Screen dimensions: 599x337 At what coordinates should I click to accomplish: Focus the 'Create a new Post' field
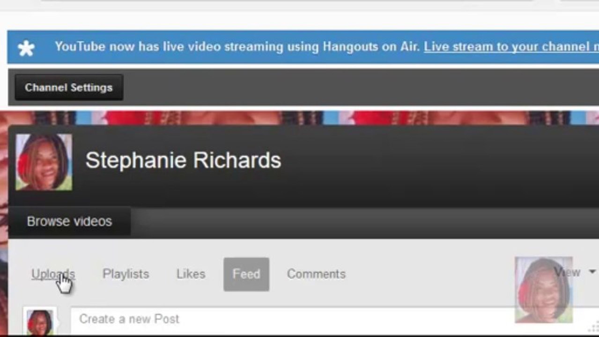pos(334,321)
